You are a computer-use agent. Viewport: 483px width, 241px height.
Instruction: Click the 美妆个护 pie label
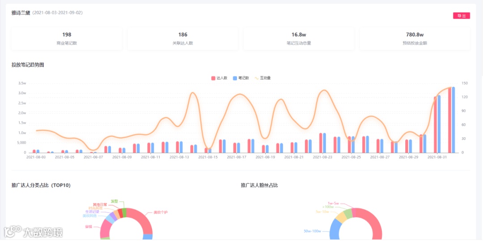click(x=161, y=212)
